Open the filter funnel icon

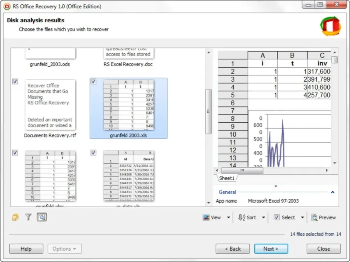tap(28, 217)
